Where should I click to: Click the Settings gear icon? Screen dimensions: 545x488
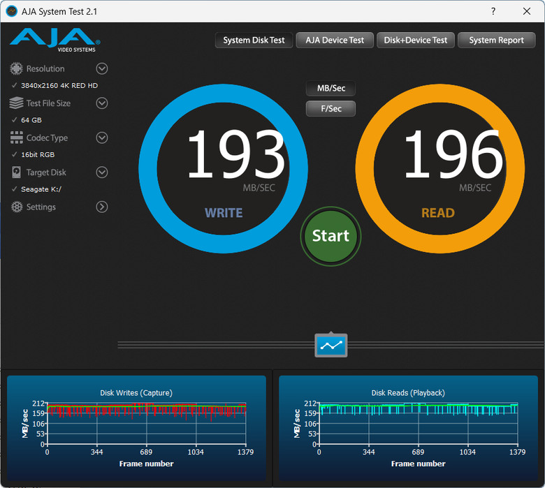click(16, 207)
